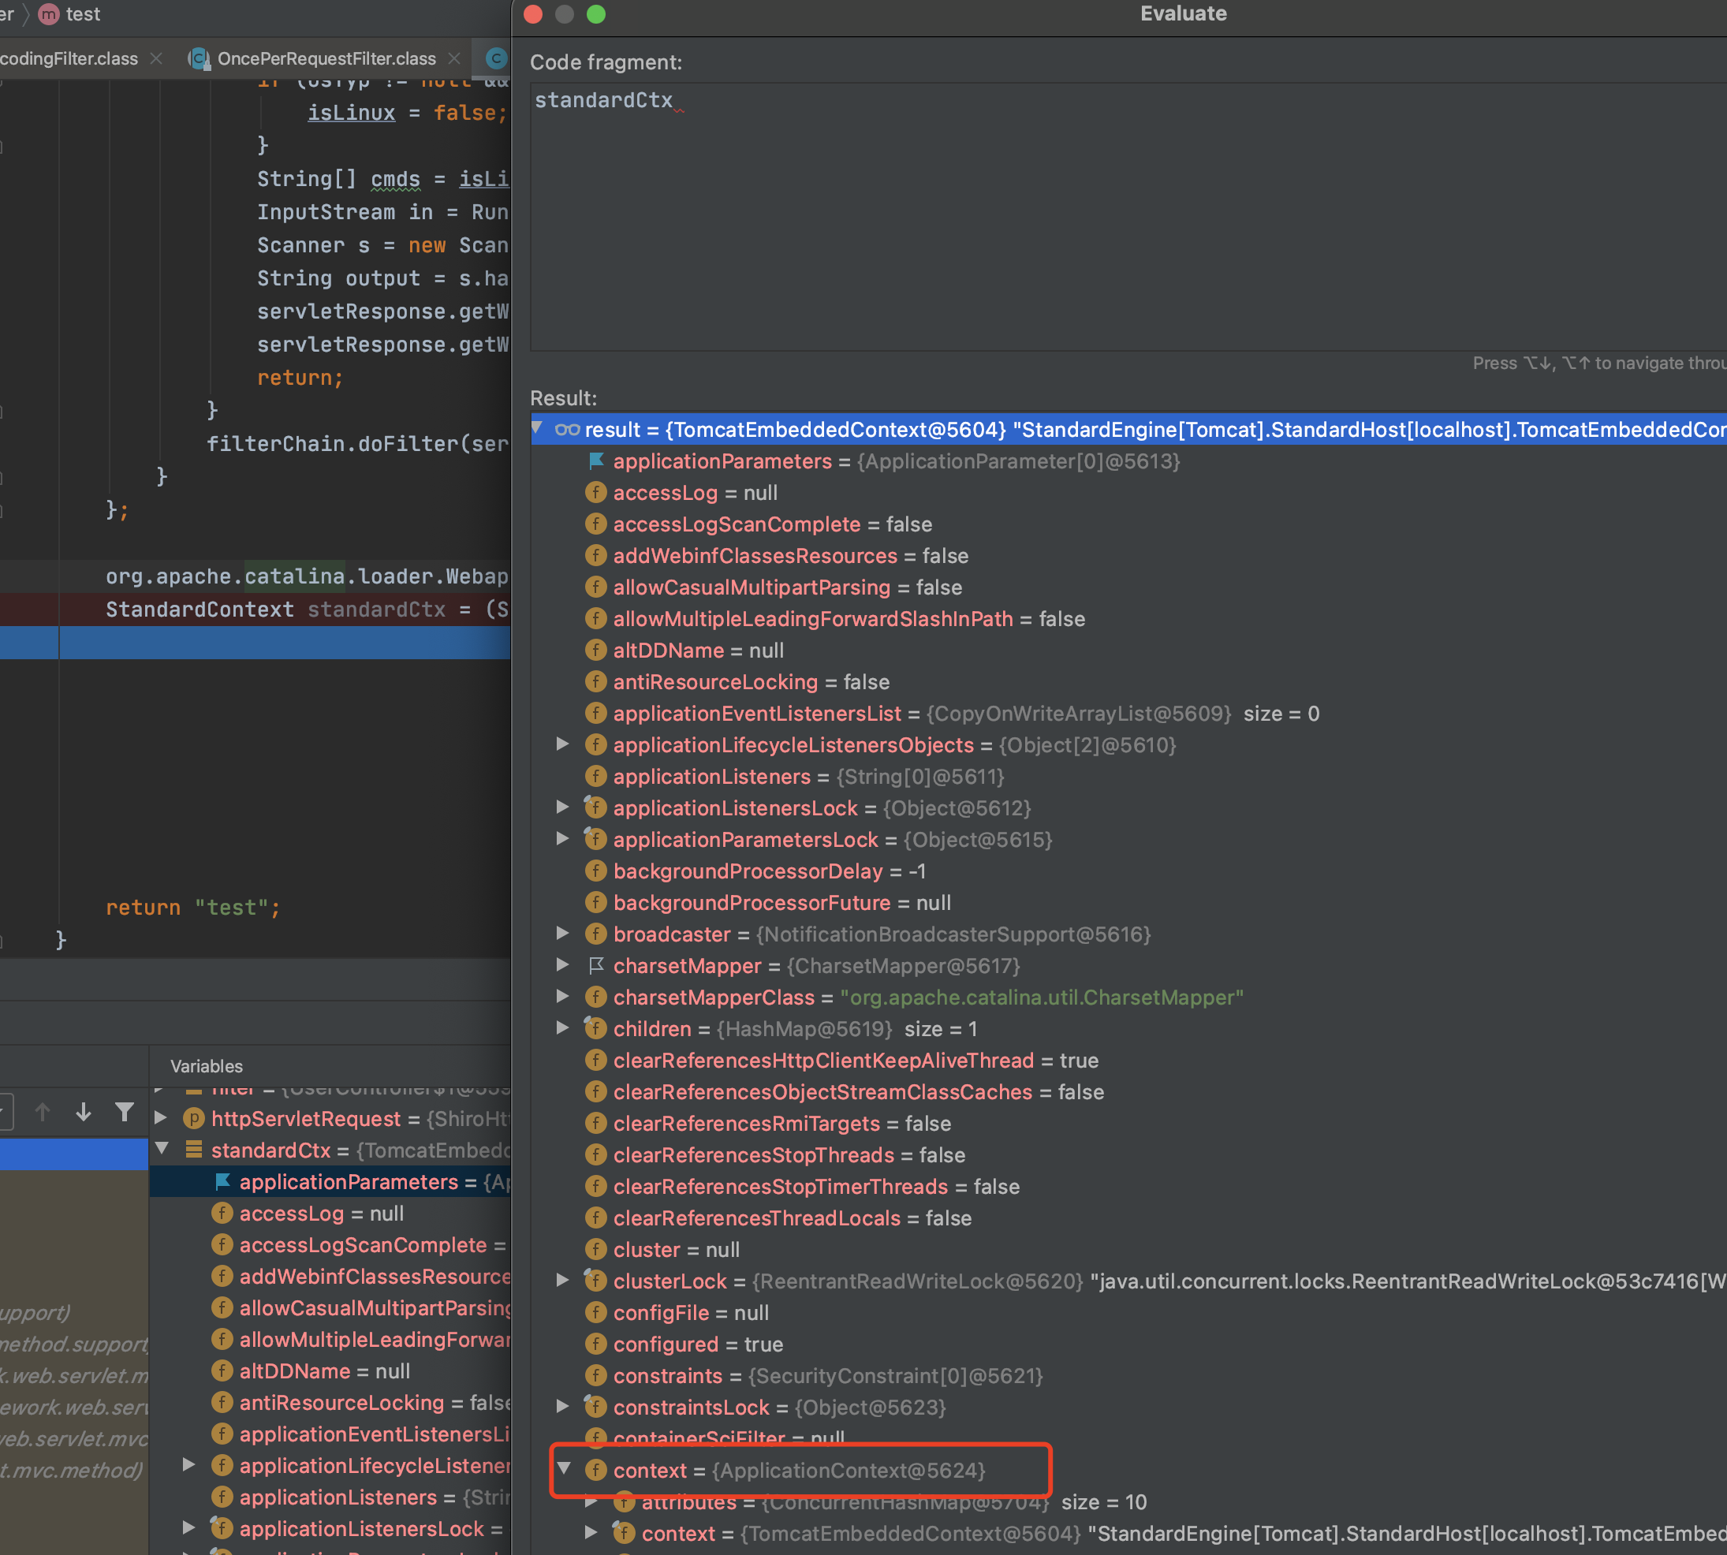This screenshot has width=1727, height=1555.
Task: Click the filter frames funnel icon
Action: coord(125,1112)
